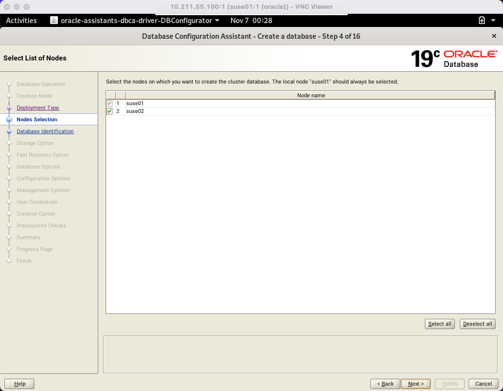This screenshot has width=503, height=391.
Task: Click the Node name column header
Action: (x=310, y=95)
